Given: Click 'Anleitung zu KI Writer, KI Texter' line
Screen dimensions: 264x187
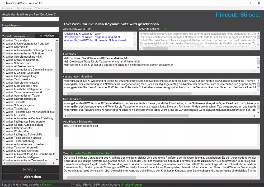Looking at the screenshot, I should coord(82,34).
